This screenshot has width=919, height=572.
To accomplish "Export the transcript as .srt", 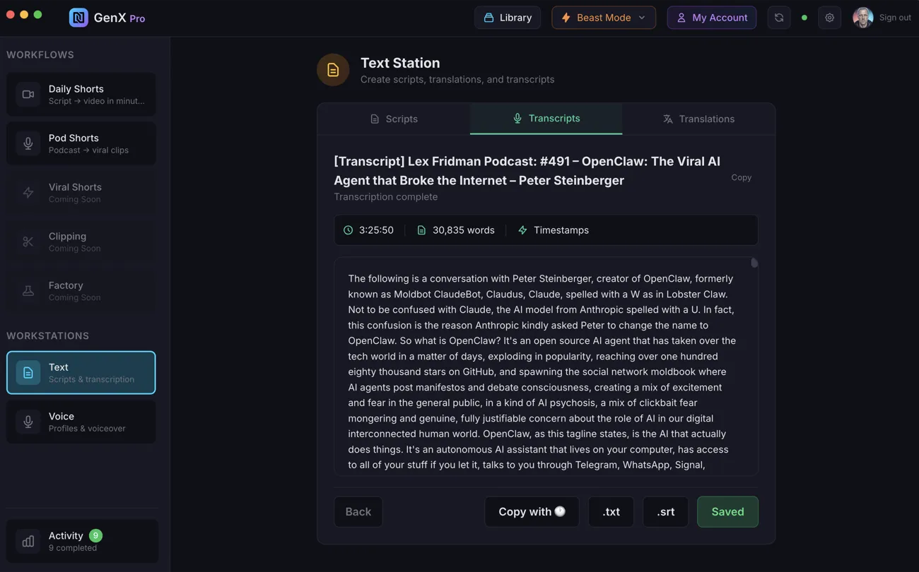I will coord(665,511).
